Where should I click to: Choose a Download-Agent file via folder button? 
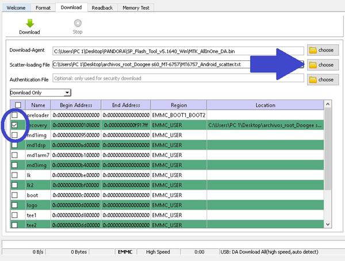tap(323, 50)
